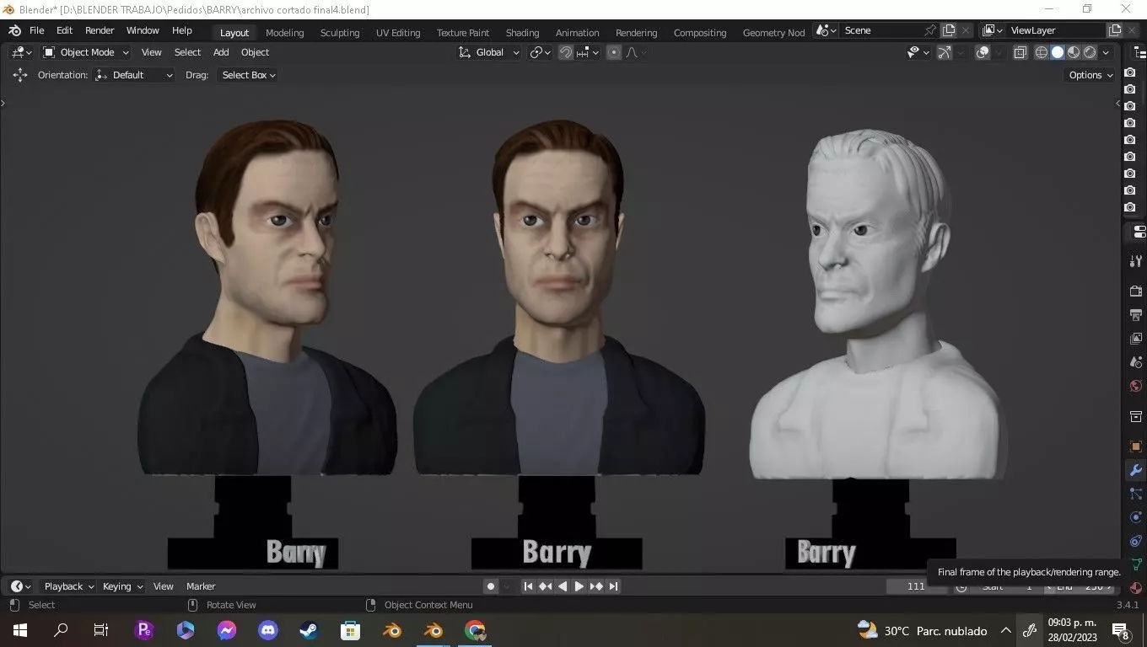Open the World properties tab

[x=1136, y=386]
